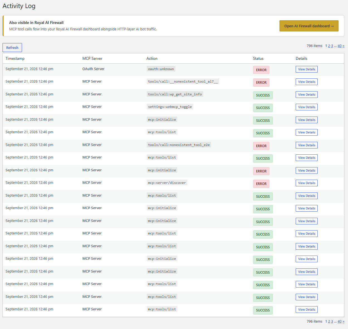348x329 pixels.
Task: Click the Activity Log page title
Action: pyautogui.click(x=19, y=6)
